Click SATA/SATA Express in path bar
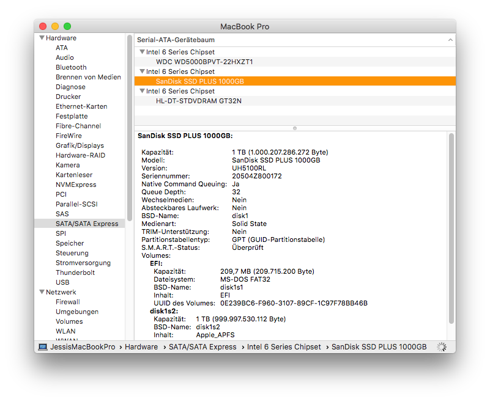The image size is (490, 402). (202, 347)
